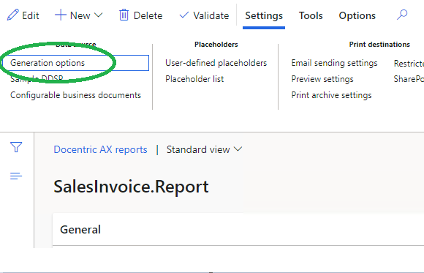The width and height of the screenshot is (424, 273).
Task: Open the search magnifier in the action bar
Action: 402,15
